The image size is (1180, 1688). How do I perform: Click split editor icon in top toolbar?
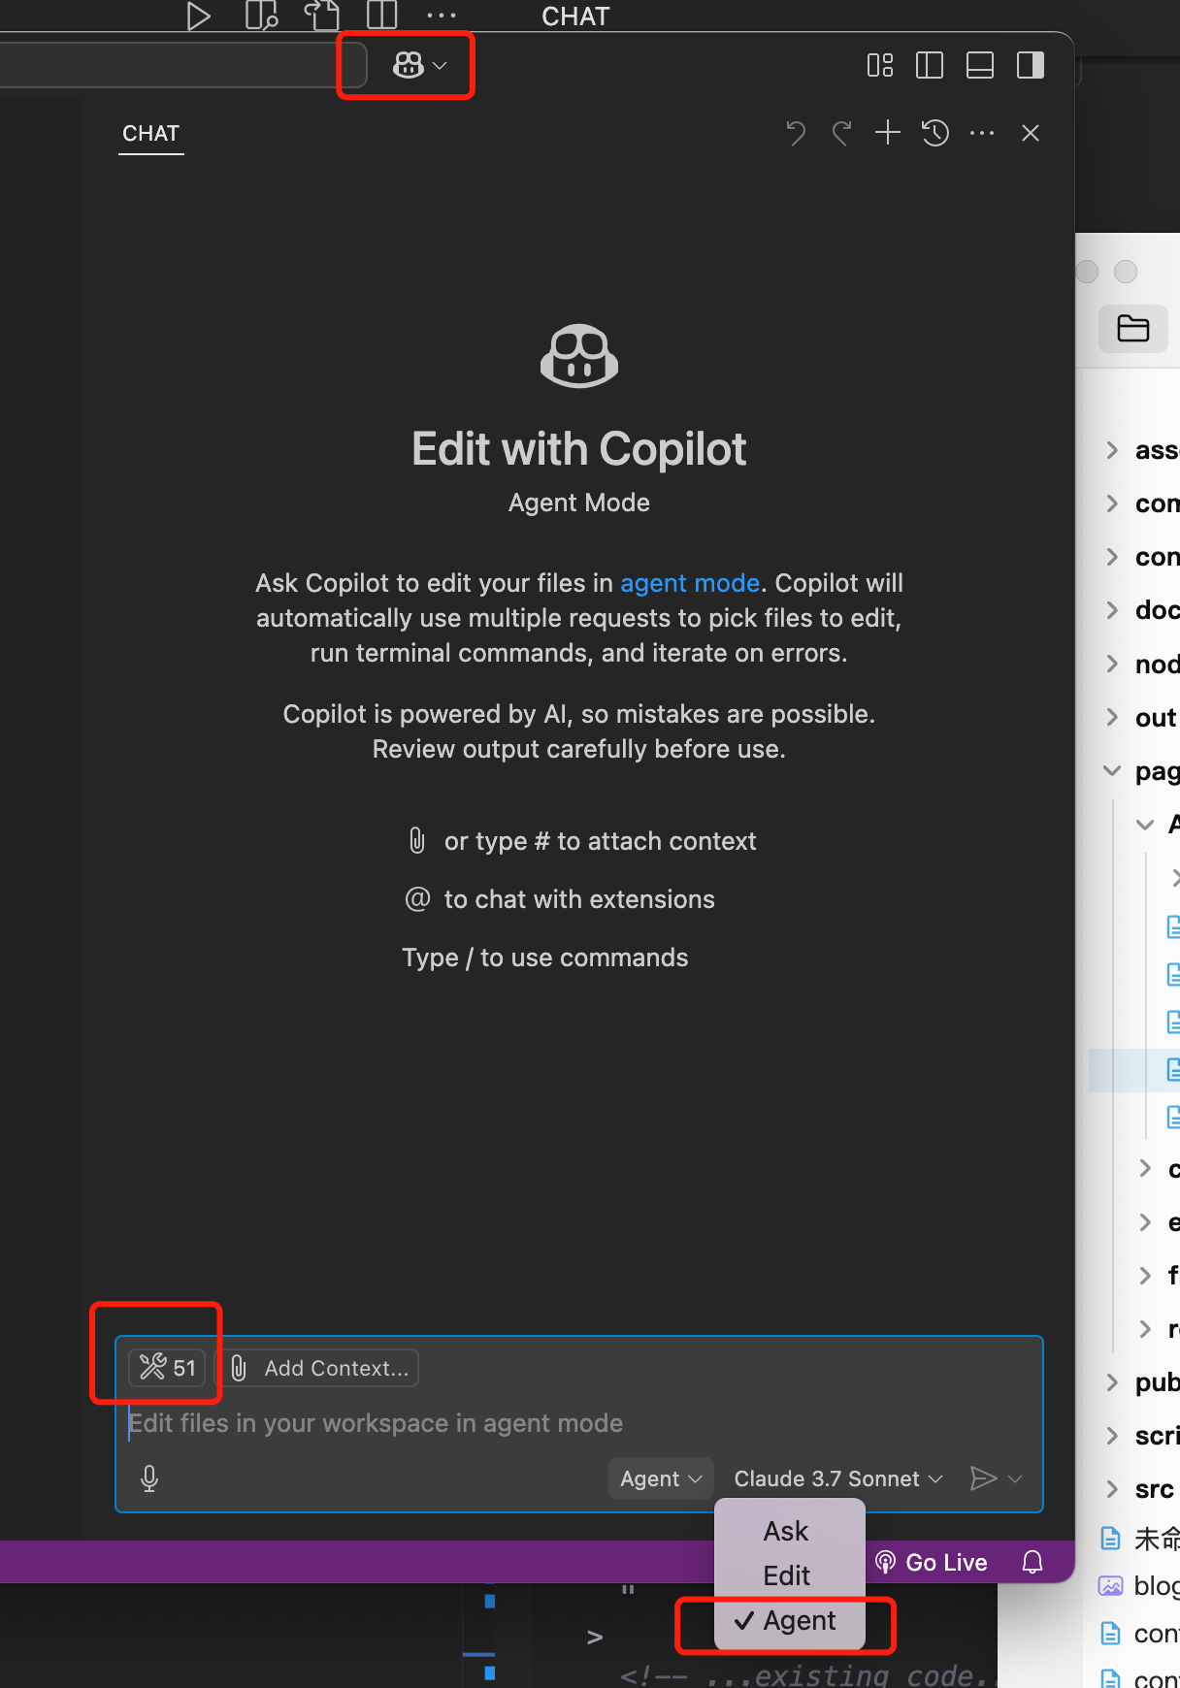(x=382, y=16)
